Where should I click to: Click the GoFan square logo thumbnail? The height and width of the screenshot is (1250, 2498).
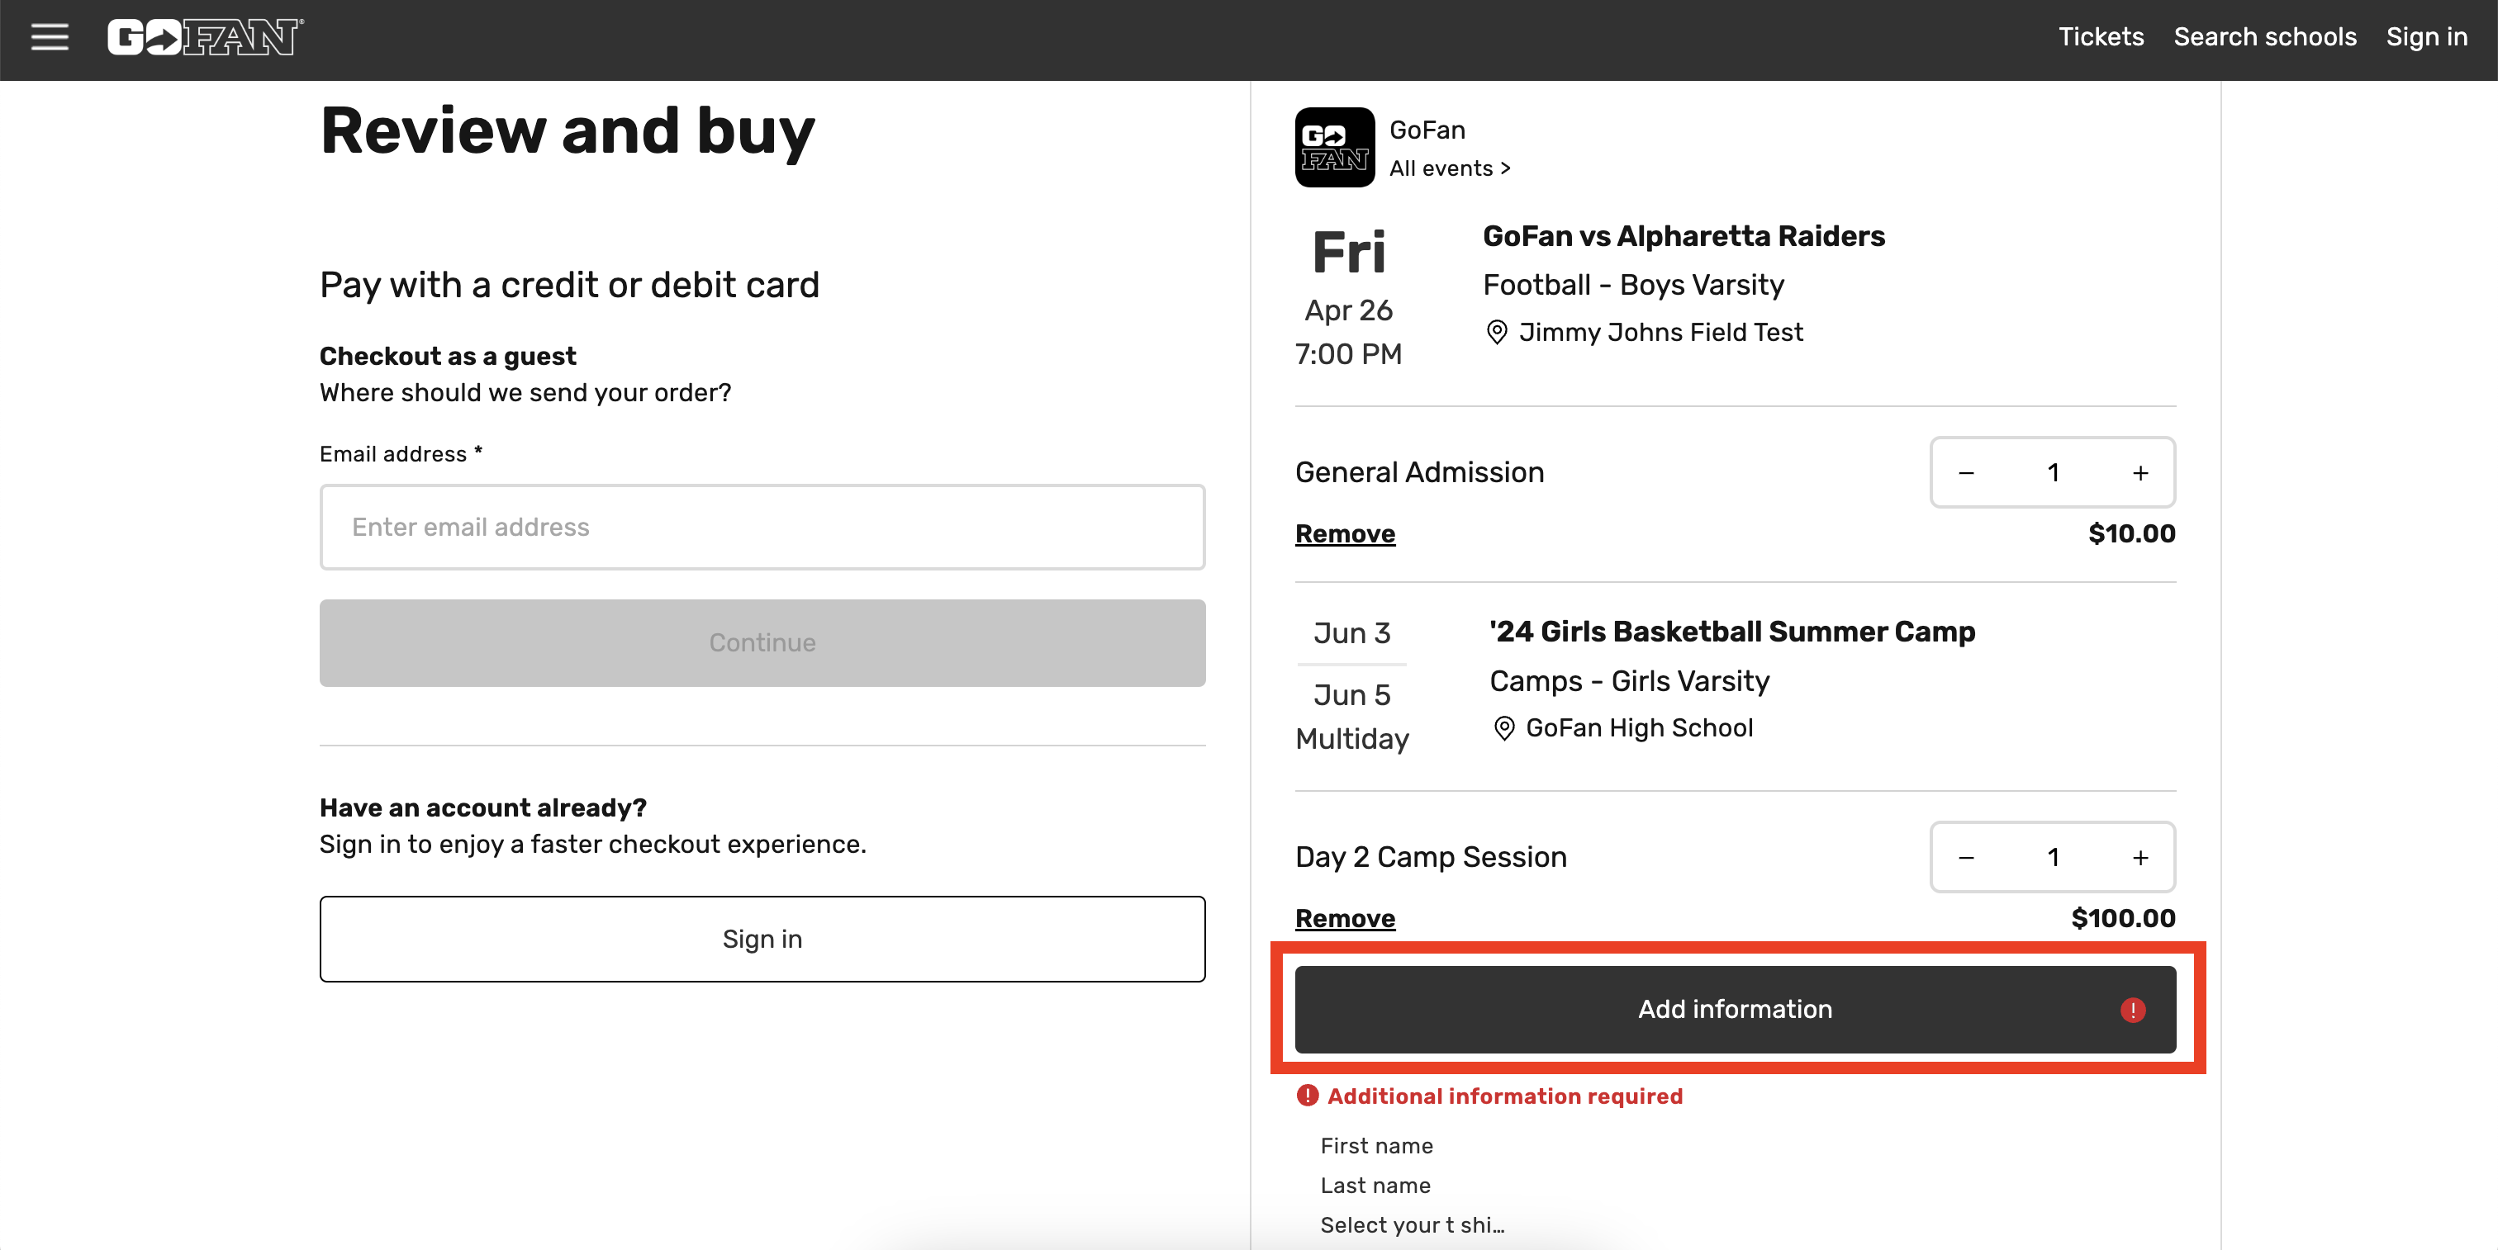coord(1334,147)
